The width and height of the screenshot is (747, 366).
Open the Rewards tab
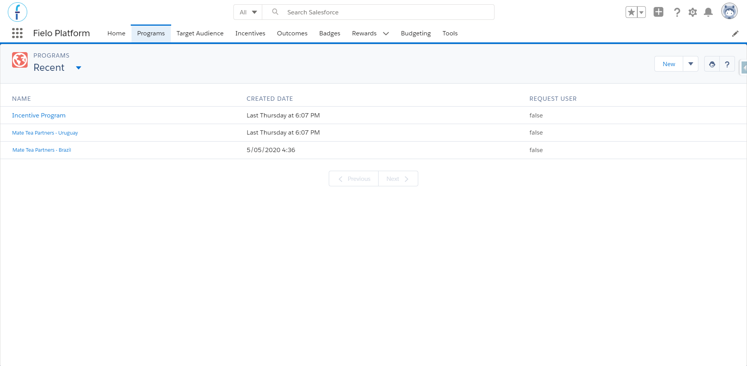(364, 33)
